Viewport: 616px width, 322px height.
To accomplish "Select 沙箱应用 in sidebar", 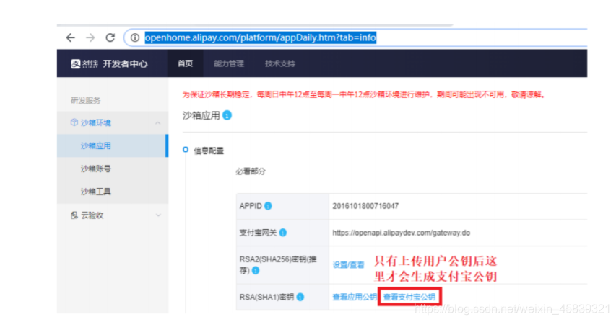I will pos(113,146).
